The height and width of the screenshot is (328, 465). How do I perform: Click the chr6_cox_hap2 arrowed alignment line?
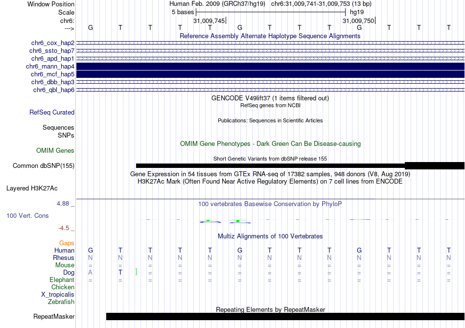[x=271, y=43]
